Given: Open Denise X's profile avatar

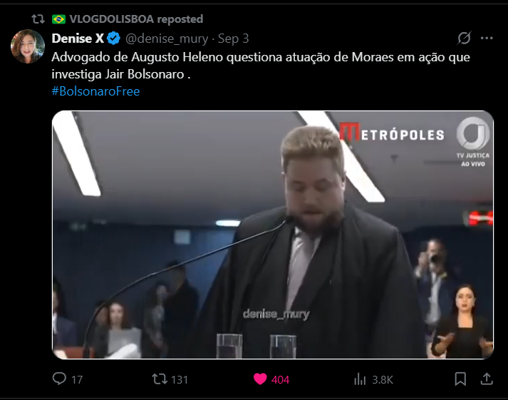Looking at the screenshot, I should 28,46.
